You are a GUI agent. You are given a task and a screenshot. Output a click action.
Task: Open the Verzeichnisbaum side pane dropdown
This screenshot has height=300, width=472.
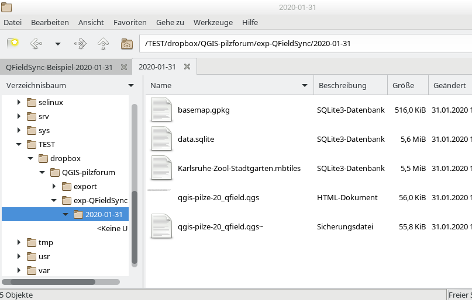(x=130, y=86)
